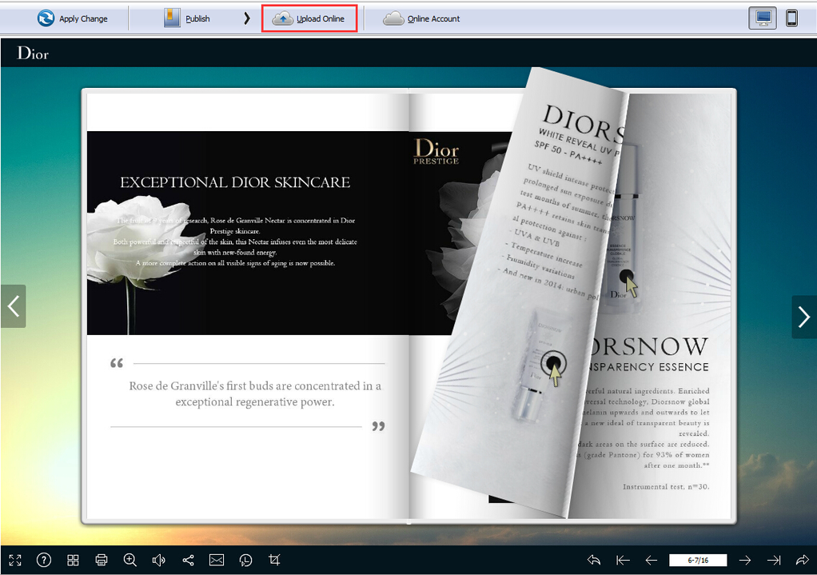Go to next page using right side arrow
Image resolution: width=817 pixels, height=575 pixels.
[x=804, y=317]
